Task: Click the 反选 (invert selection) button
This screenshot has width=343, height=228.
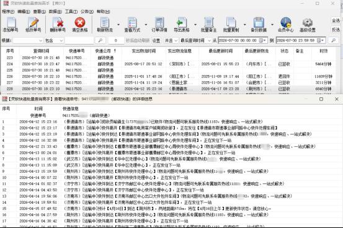Action: pos(336,29)
